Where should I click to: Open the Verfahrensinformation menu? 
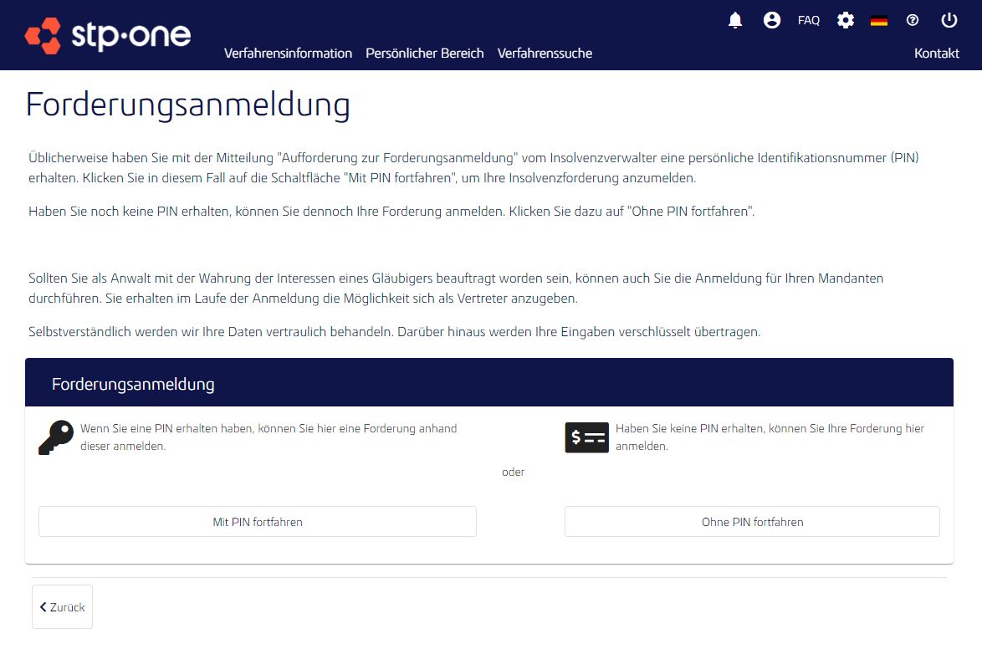[288, 53]
